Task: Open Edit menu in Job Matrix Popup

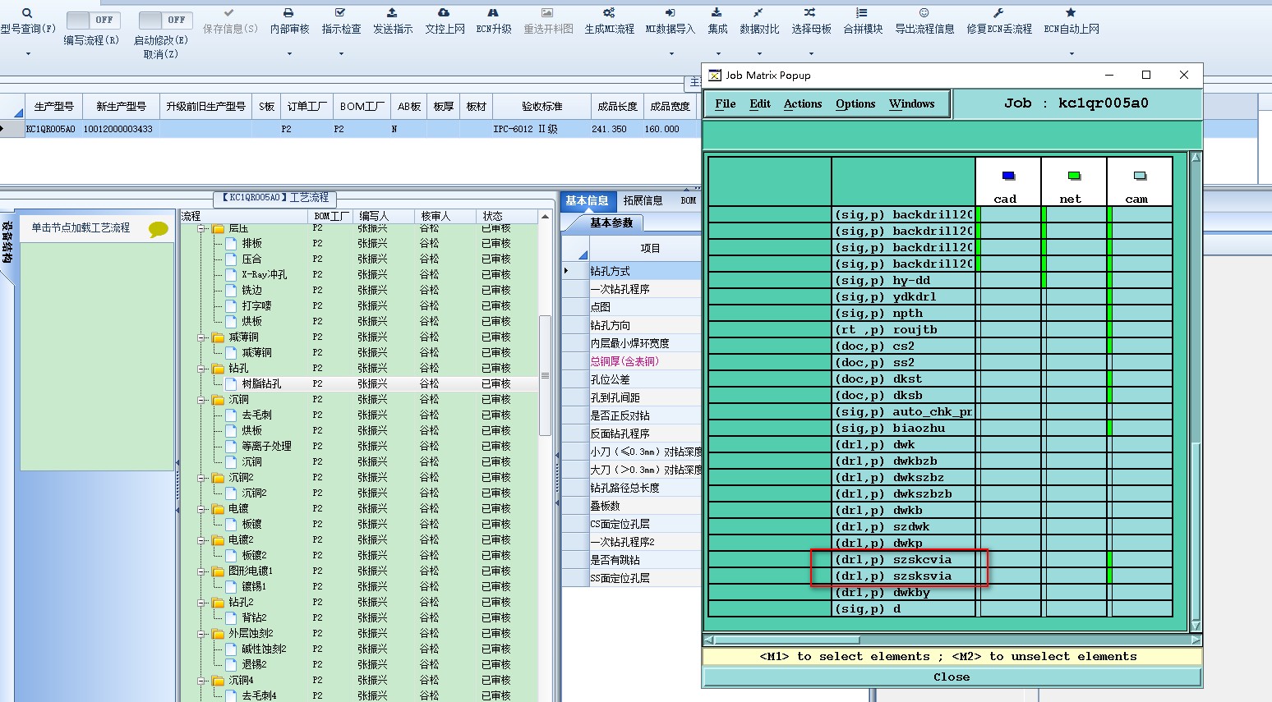Action: pos(760,103)
